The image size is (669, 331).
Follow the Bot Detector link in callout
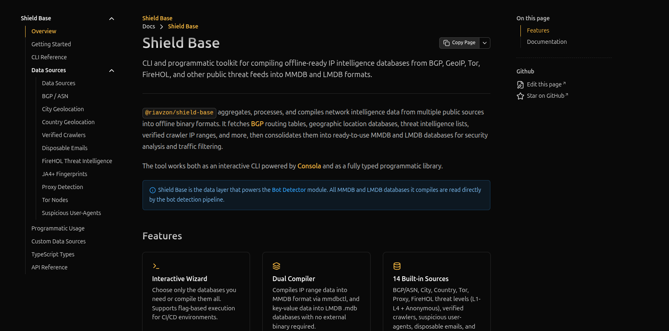click(289, 190)
